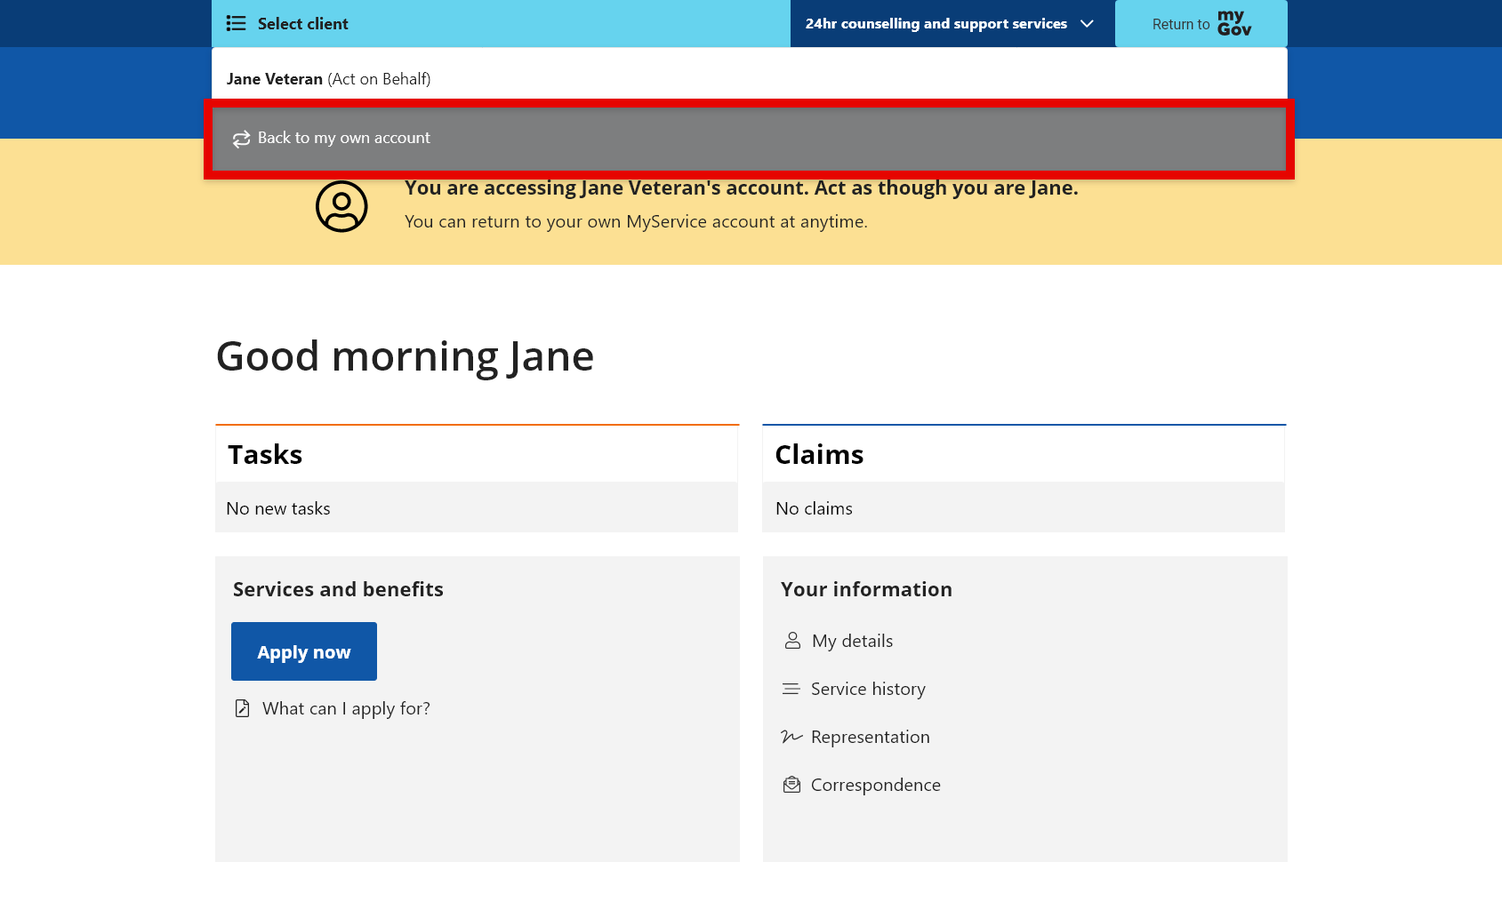1502x918 pixels.
Task: Click the My details person icon
Action: pos(791,640)
